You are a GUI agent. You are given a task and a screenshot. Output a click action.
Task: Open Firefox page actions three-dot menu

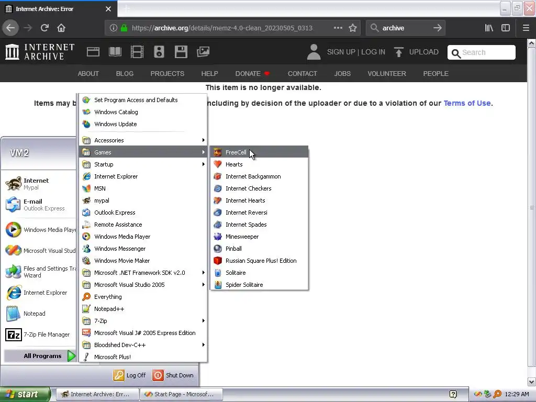[x=338, y=28]
